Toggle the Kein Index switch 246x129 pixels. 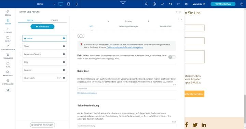172,57
